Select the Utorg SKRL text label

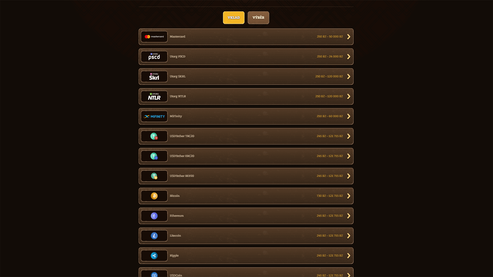(x=177, y=76)
